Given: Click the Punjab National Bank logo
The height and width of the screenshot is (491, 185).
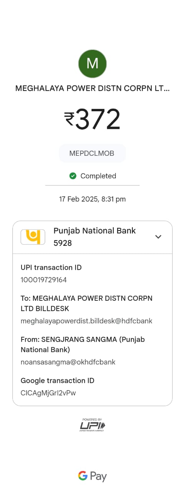Looking at the screenshot, I should tap(33, 237).
